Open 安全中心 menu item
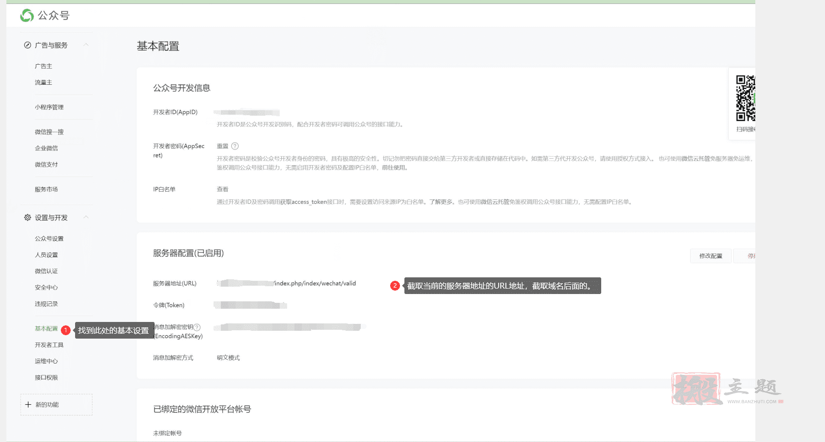This screenshot has width=825, height=442. 46,288
